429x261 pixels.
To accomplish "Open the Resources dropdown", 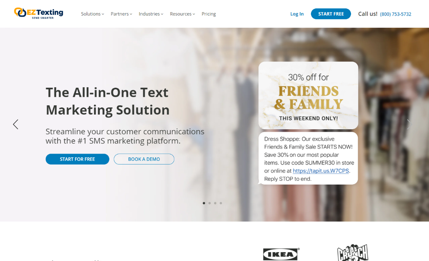I will point(182,14).
